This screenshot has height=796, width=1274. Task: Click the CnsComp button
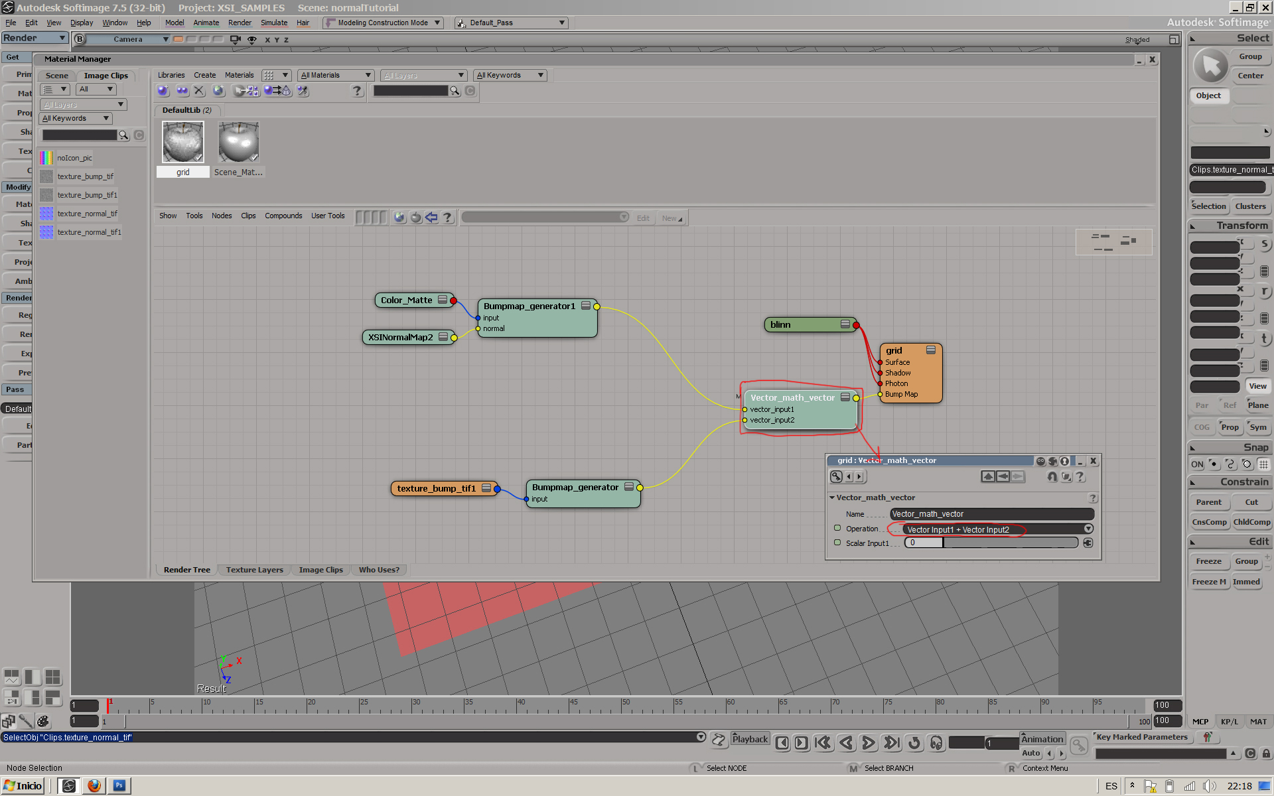click(1209, 522)
